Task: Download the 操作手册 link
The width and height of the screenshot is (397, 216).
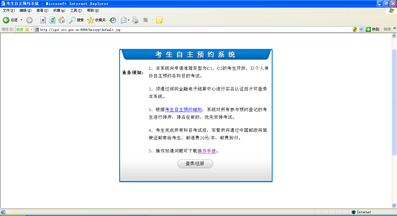Action: (x=207, y=151)
